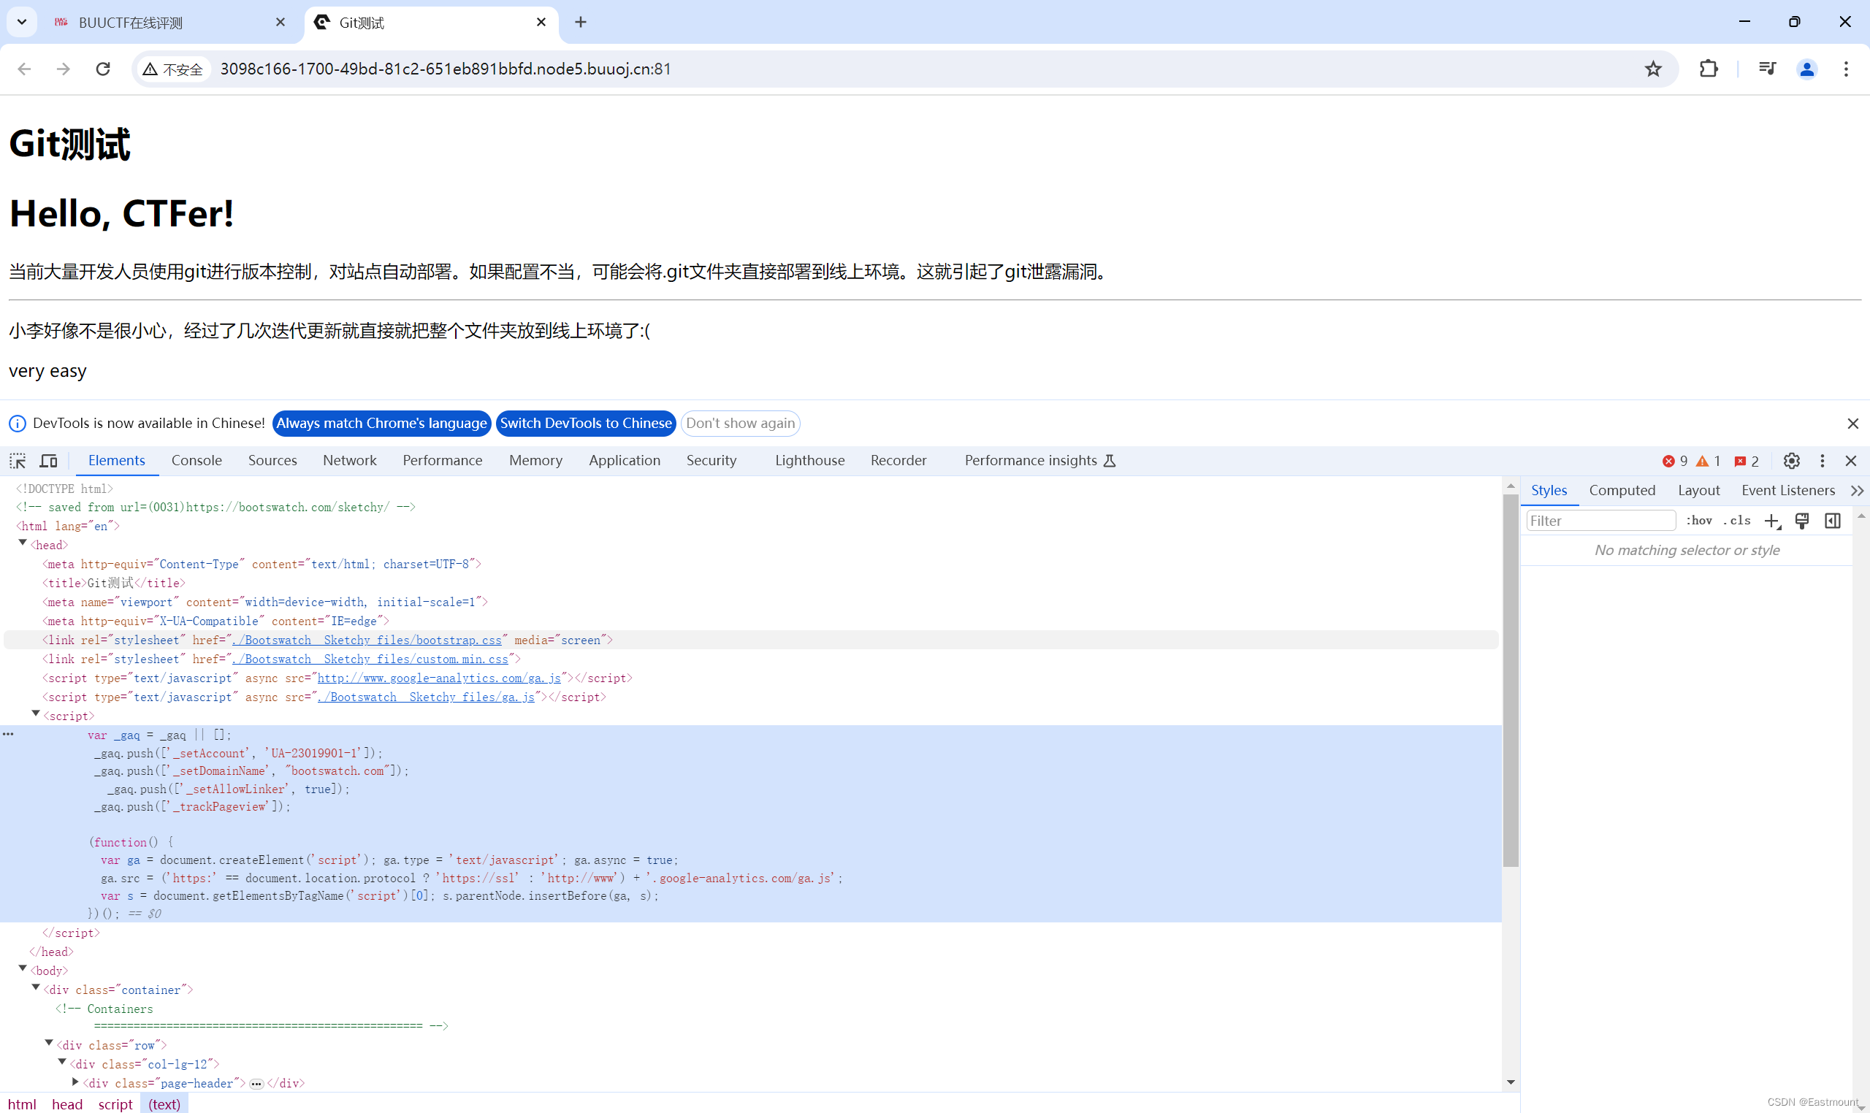Open the media control icon
Image resolution: width=1870 pixels, height=1113 pixels.
pos(1766,69)
